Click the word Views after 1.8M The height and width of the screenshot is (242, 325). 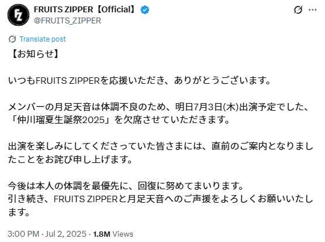(123, 234)
